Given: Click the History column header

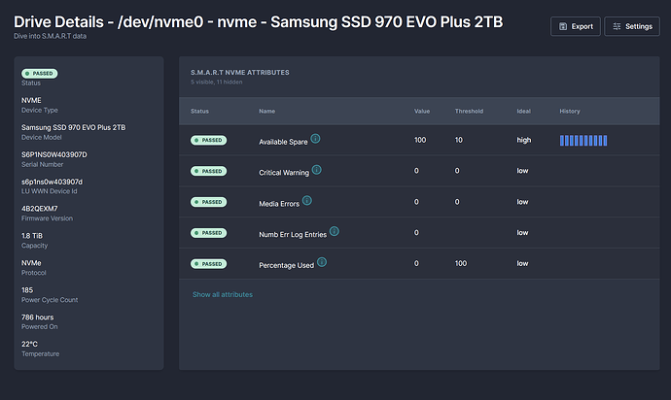Looking at the screenshot, I should coord(570,111).
